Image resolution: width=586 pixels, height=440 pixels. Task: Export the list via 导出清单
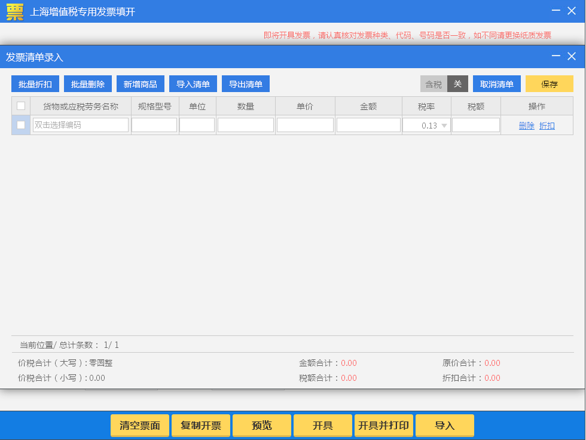(x=246, y=84)
